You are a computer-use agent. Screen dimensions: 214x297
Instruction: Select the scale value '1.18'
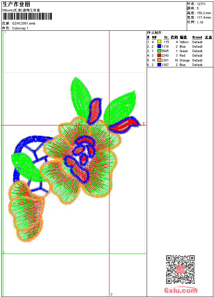200,22
